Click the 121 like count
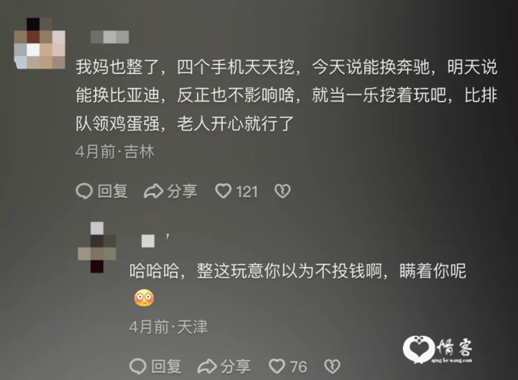The height and width of the screenshot is (380, 518). 247,191
